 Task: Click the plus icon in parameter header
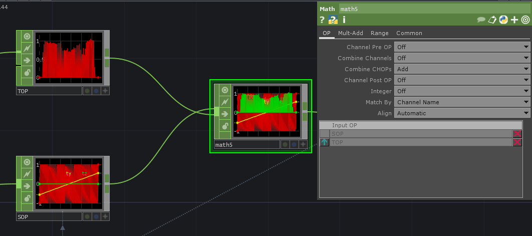click(514, 20)
